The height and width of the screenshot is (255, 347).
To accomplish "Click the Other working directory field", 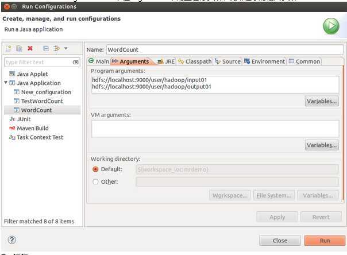I will coord(237,182).
